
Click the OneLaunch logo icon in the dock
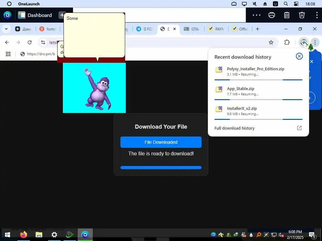8,15
